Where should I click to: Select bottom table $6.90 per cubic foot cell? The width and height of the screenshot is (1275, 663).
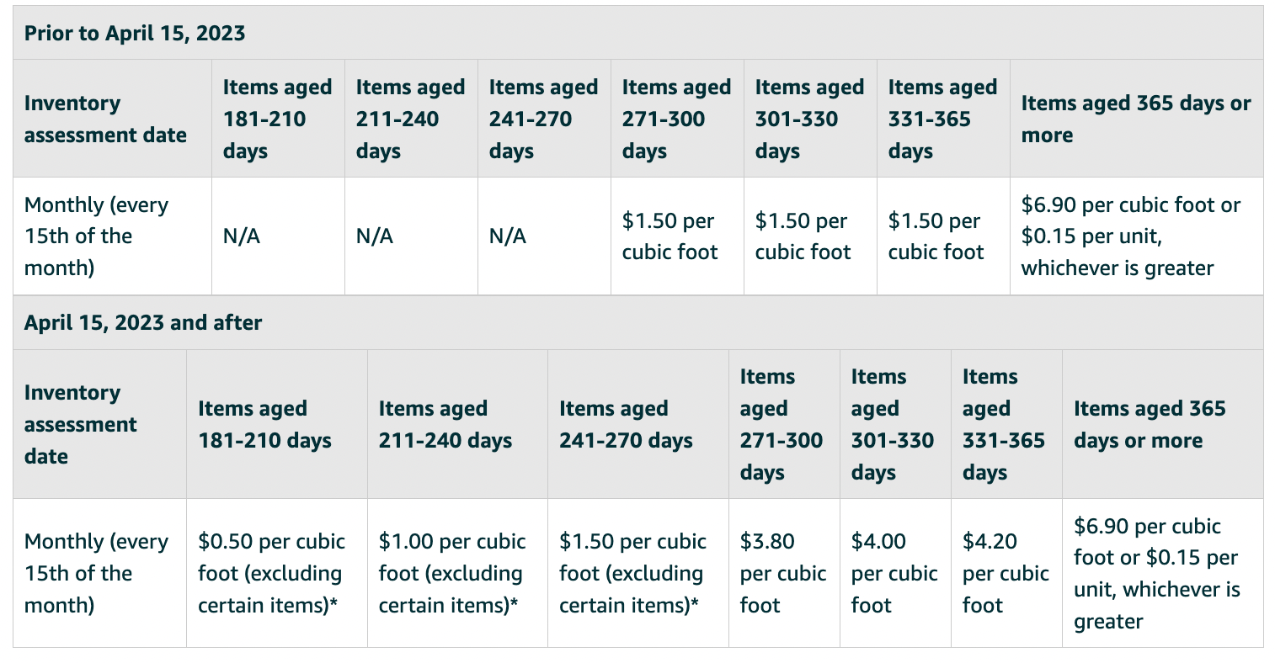tap(1163, 573)
